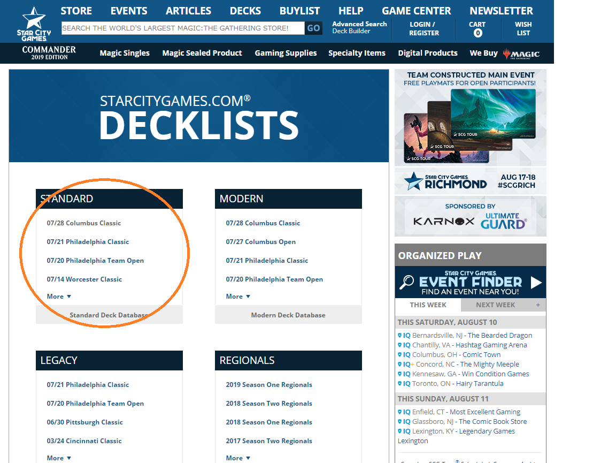Click the Team Constructed playmats banner
Screen dimensions: 616x463
pos(470,118)
